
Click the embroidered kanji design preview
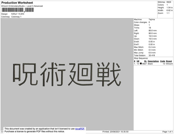(x=67, y=74)
